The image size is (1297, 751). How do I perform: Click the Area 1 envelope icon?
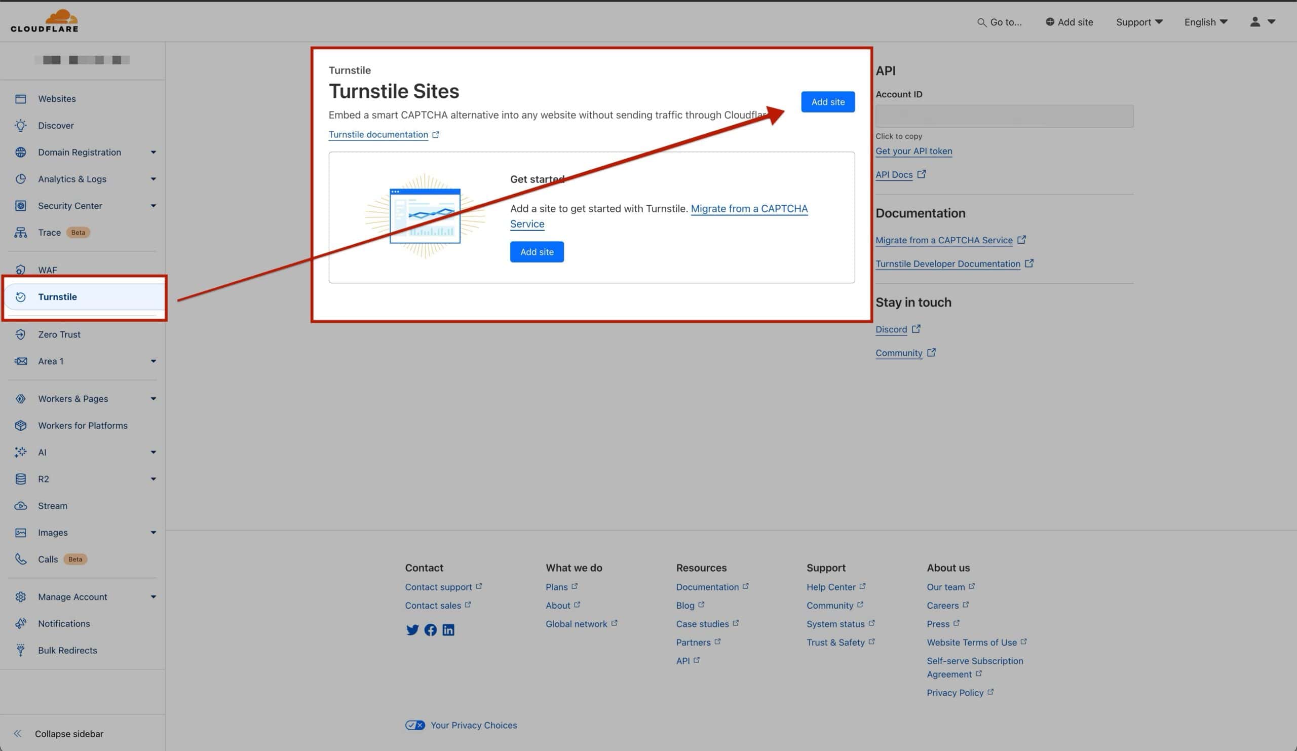[21, 361]
